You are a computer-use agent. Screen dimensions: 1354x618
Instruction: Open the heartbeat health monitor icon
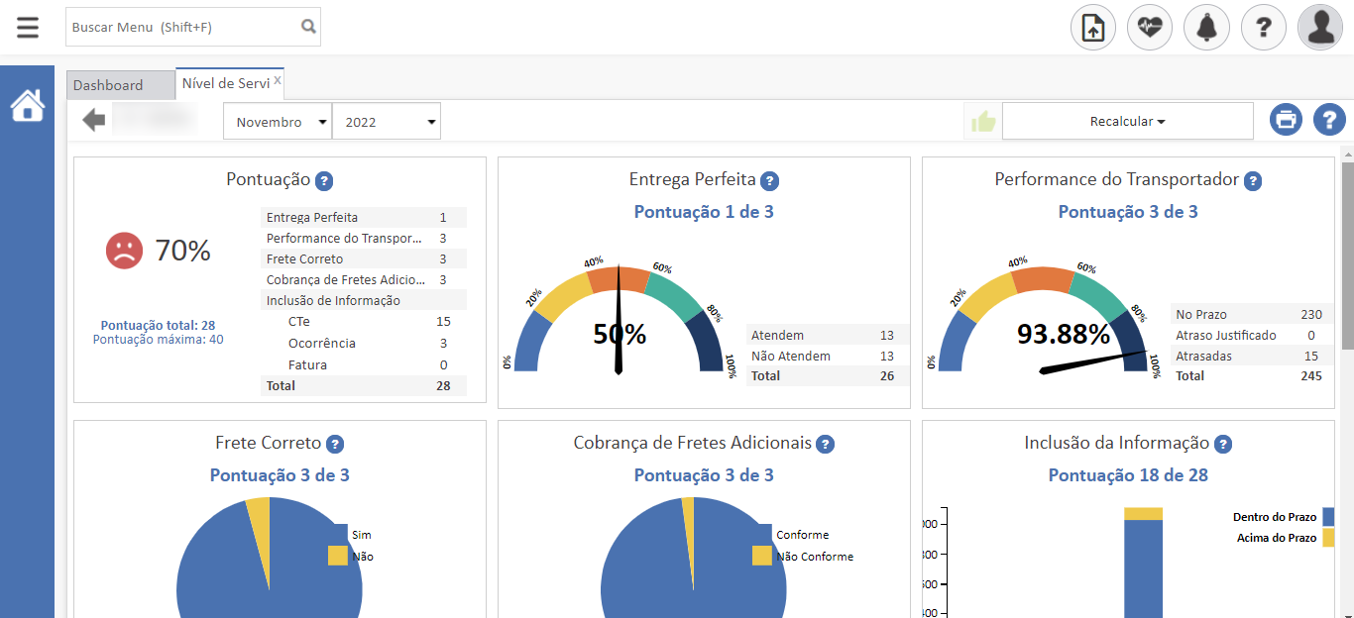click(1150, 28)
